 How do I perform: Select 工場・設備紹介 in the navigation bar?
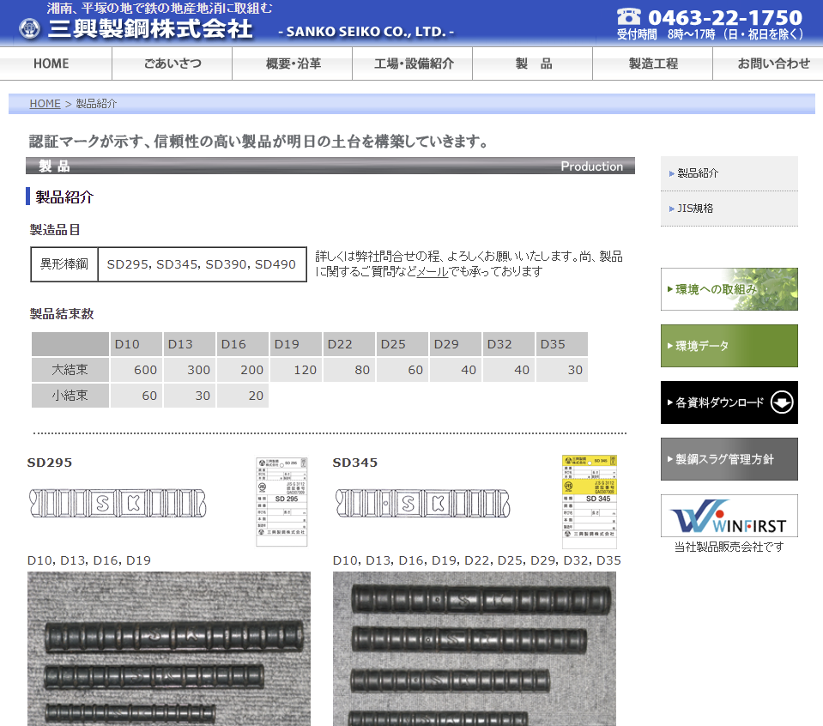click(x=413, y=64)
